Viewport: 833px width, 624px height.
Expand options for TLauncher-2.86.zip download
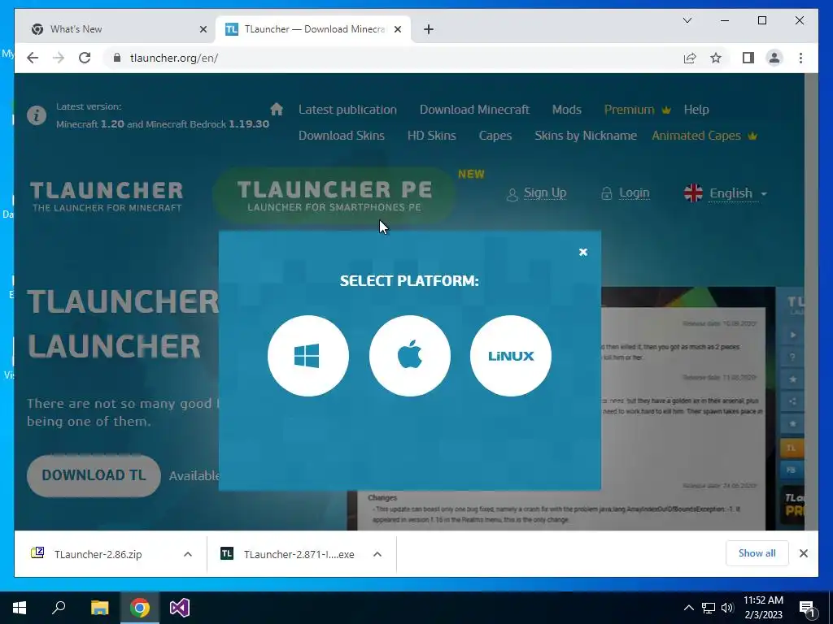(x=188, y=554)
